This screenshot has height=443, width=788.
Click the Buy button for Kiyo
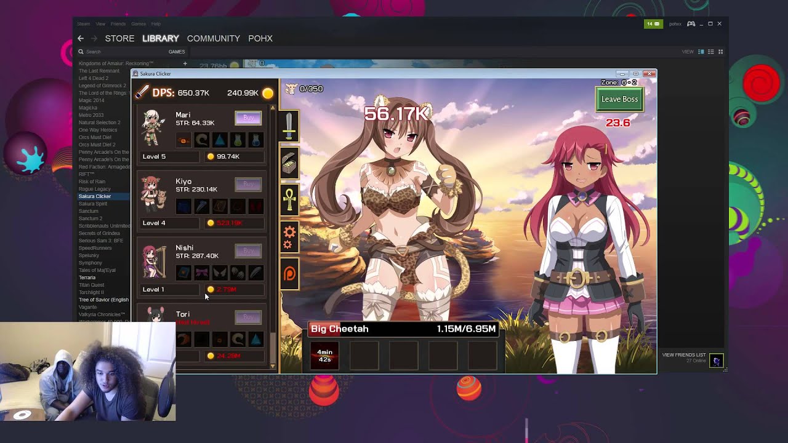pyautogui.click(x=248, y=184)
